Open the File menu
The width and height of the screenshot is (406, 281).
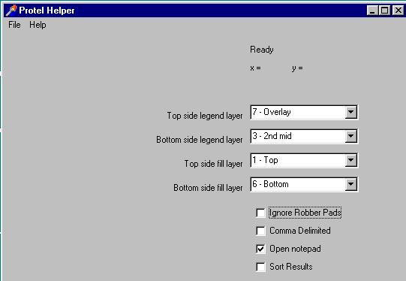14,25
